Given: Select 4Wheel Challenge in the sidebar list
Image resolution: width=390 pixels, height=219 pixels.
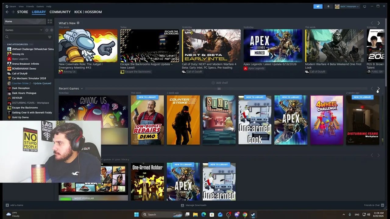Looking at the screenshot, I should pyautogui.click(x=30, y=49).
